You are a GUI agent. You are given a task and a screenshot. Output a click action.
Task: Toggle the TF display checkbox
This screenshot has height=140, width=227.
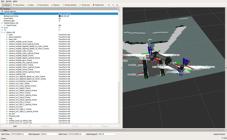[x=59, y=30]
